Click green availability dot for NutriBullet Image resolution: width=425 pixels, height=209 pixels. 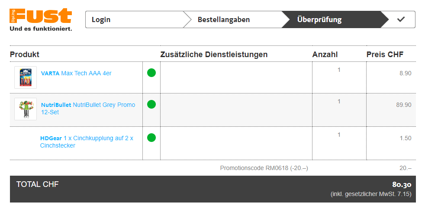click(151, 104)
